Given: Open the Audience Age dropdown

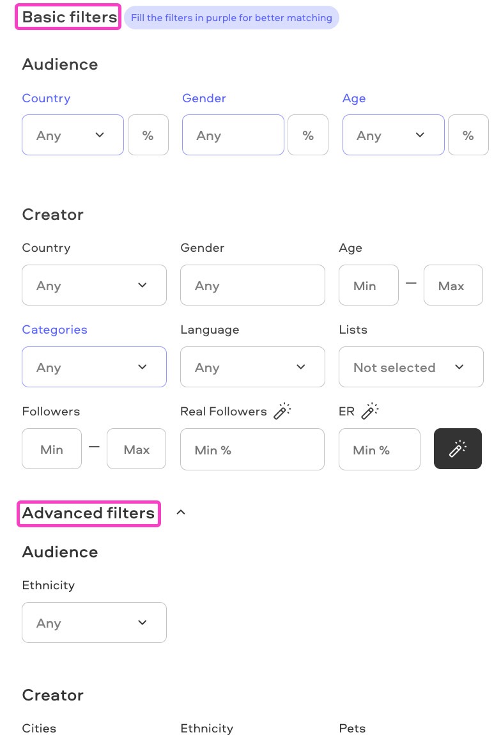Looking at the screenshot, I should (x=393, y=135).
